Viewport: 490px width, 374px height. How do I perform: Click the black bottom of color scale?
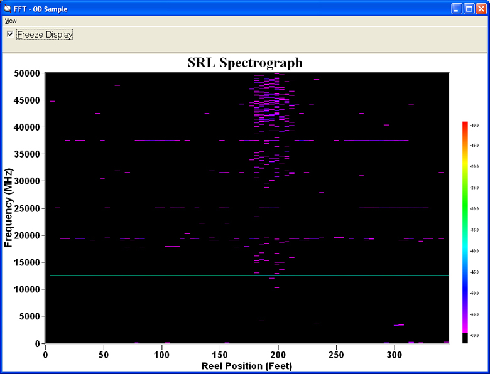(465, 338)
